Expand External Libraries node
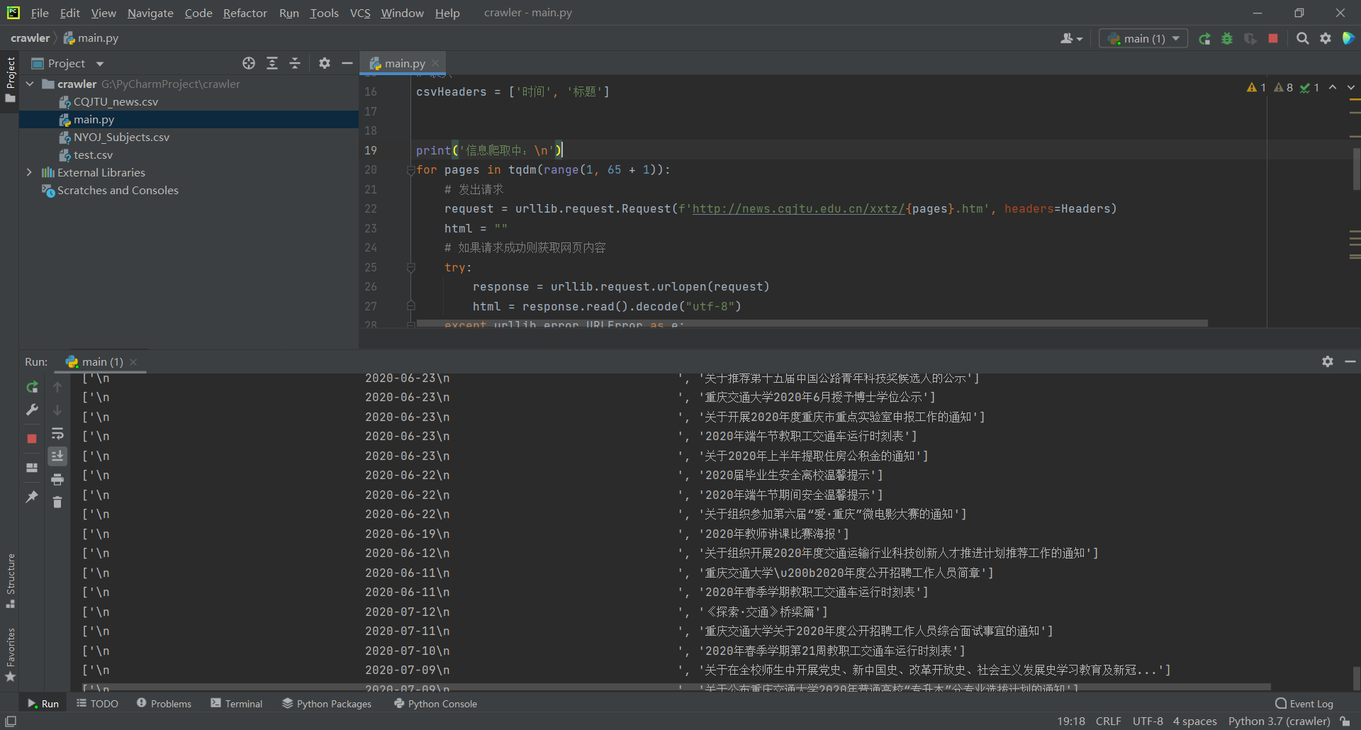 [30, 173]
